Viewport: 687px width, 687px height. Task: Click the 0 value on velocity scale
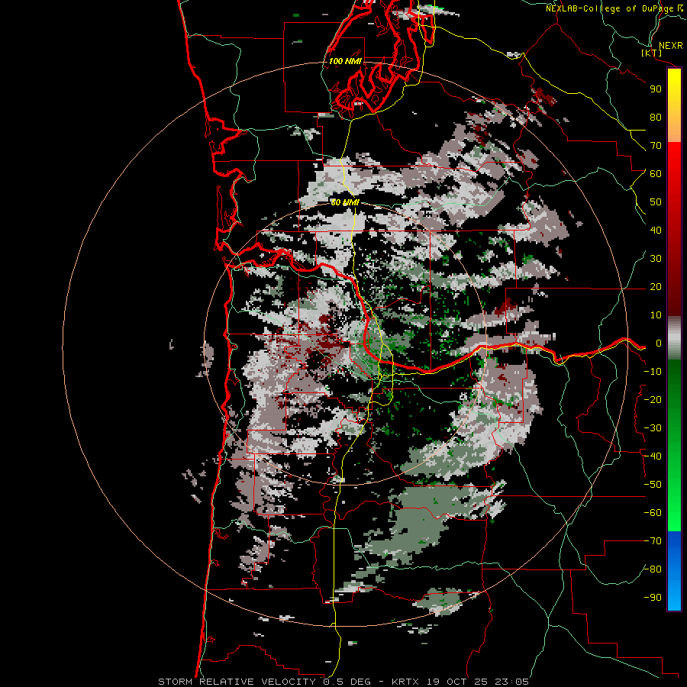click(x=659, y=343)
